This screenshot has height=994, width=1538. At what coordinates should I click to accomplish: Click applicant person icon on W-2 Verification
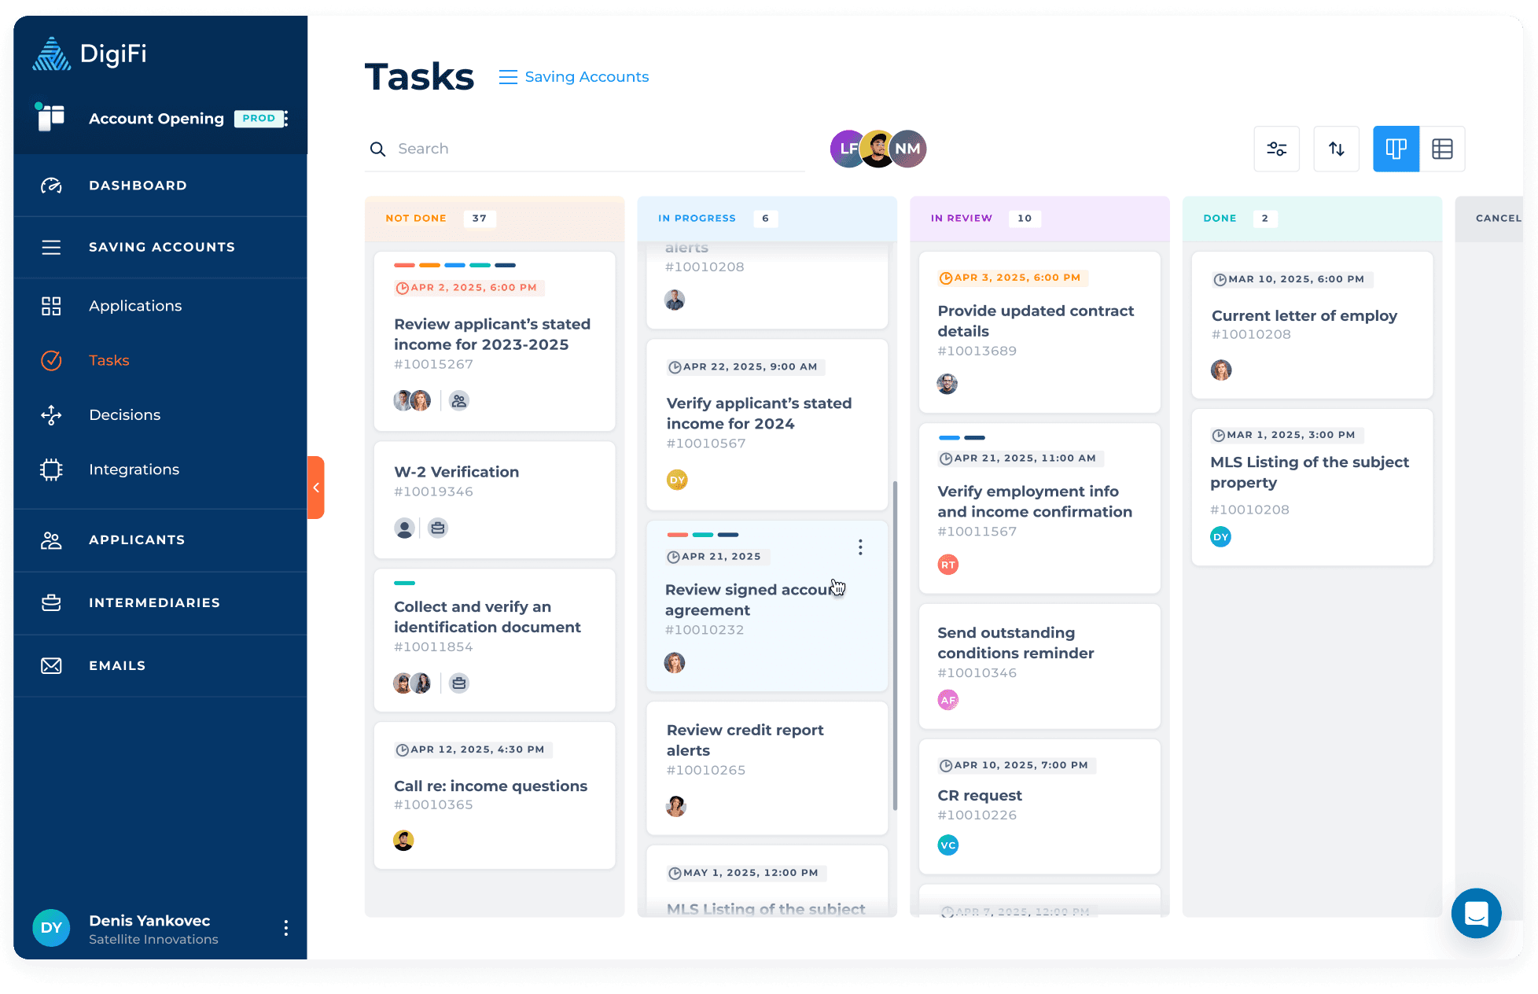(x=404, y=528)
